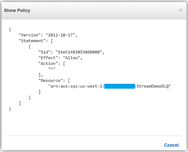Click the Show Policy dialog title
This screenshot has height=152, width=188.
(17, 10)
